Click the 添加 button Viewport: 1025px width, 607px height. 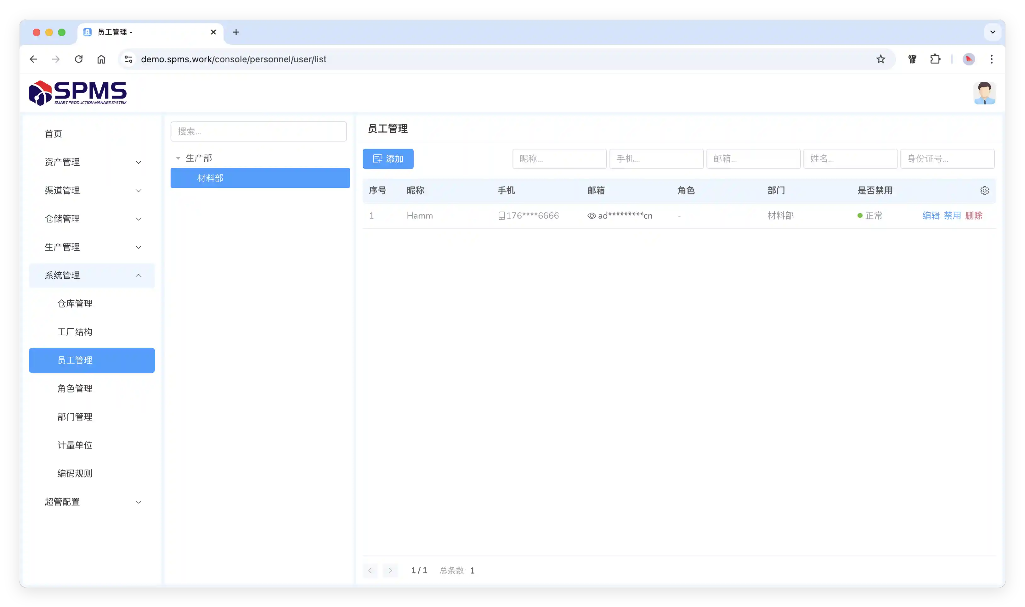388,159
